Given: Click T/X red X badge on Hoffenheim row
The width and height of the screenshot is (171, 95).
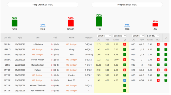Looking at the screenshot, I should click(166, 44).
